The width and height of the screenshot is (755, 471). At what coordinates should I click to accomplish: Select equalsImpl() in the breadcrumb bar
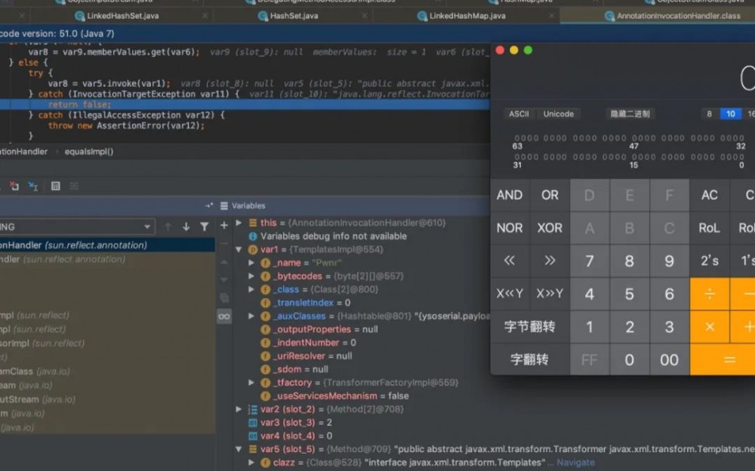88,150
